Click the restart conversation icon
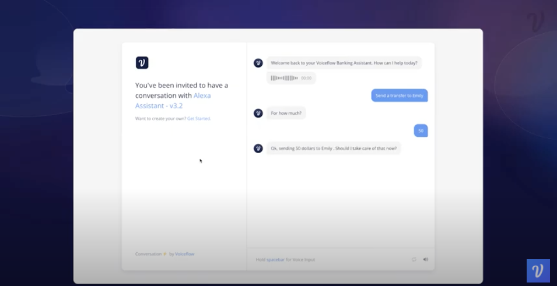Image resolution: width=557 pixels, height=286 pixels. click(x=414, y=259)
